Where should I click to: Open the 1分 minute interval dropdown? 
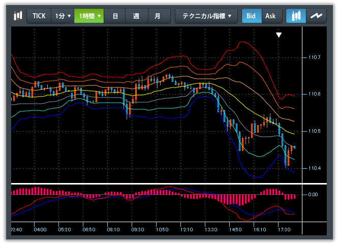[63, 16]
